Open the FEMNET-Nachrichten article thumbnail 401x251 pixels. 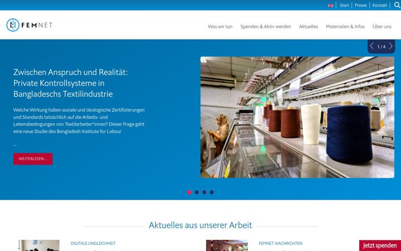click(x=227, y=245)
